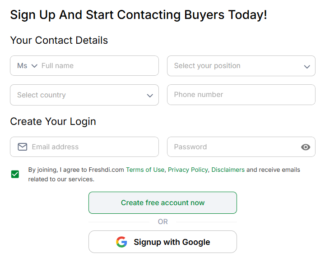Click Create free account now button

[162, 203]
